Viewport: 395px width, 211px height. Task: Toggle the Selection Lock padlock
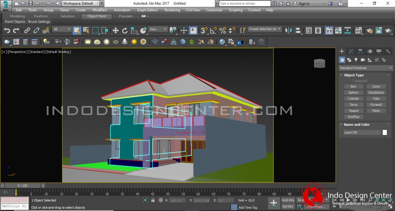click(x=153, y=200)
